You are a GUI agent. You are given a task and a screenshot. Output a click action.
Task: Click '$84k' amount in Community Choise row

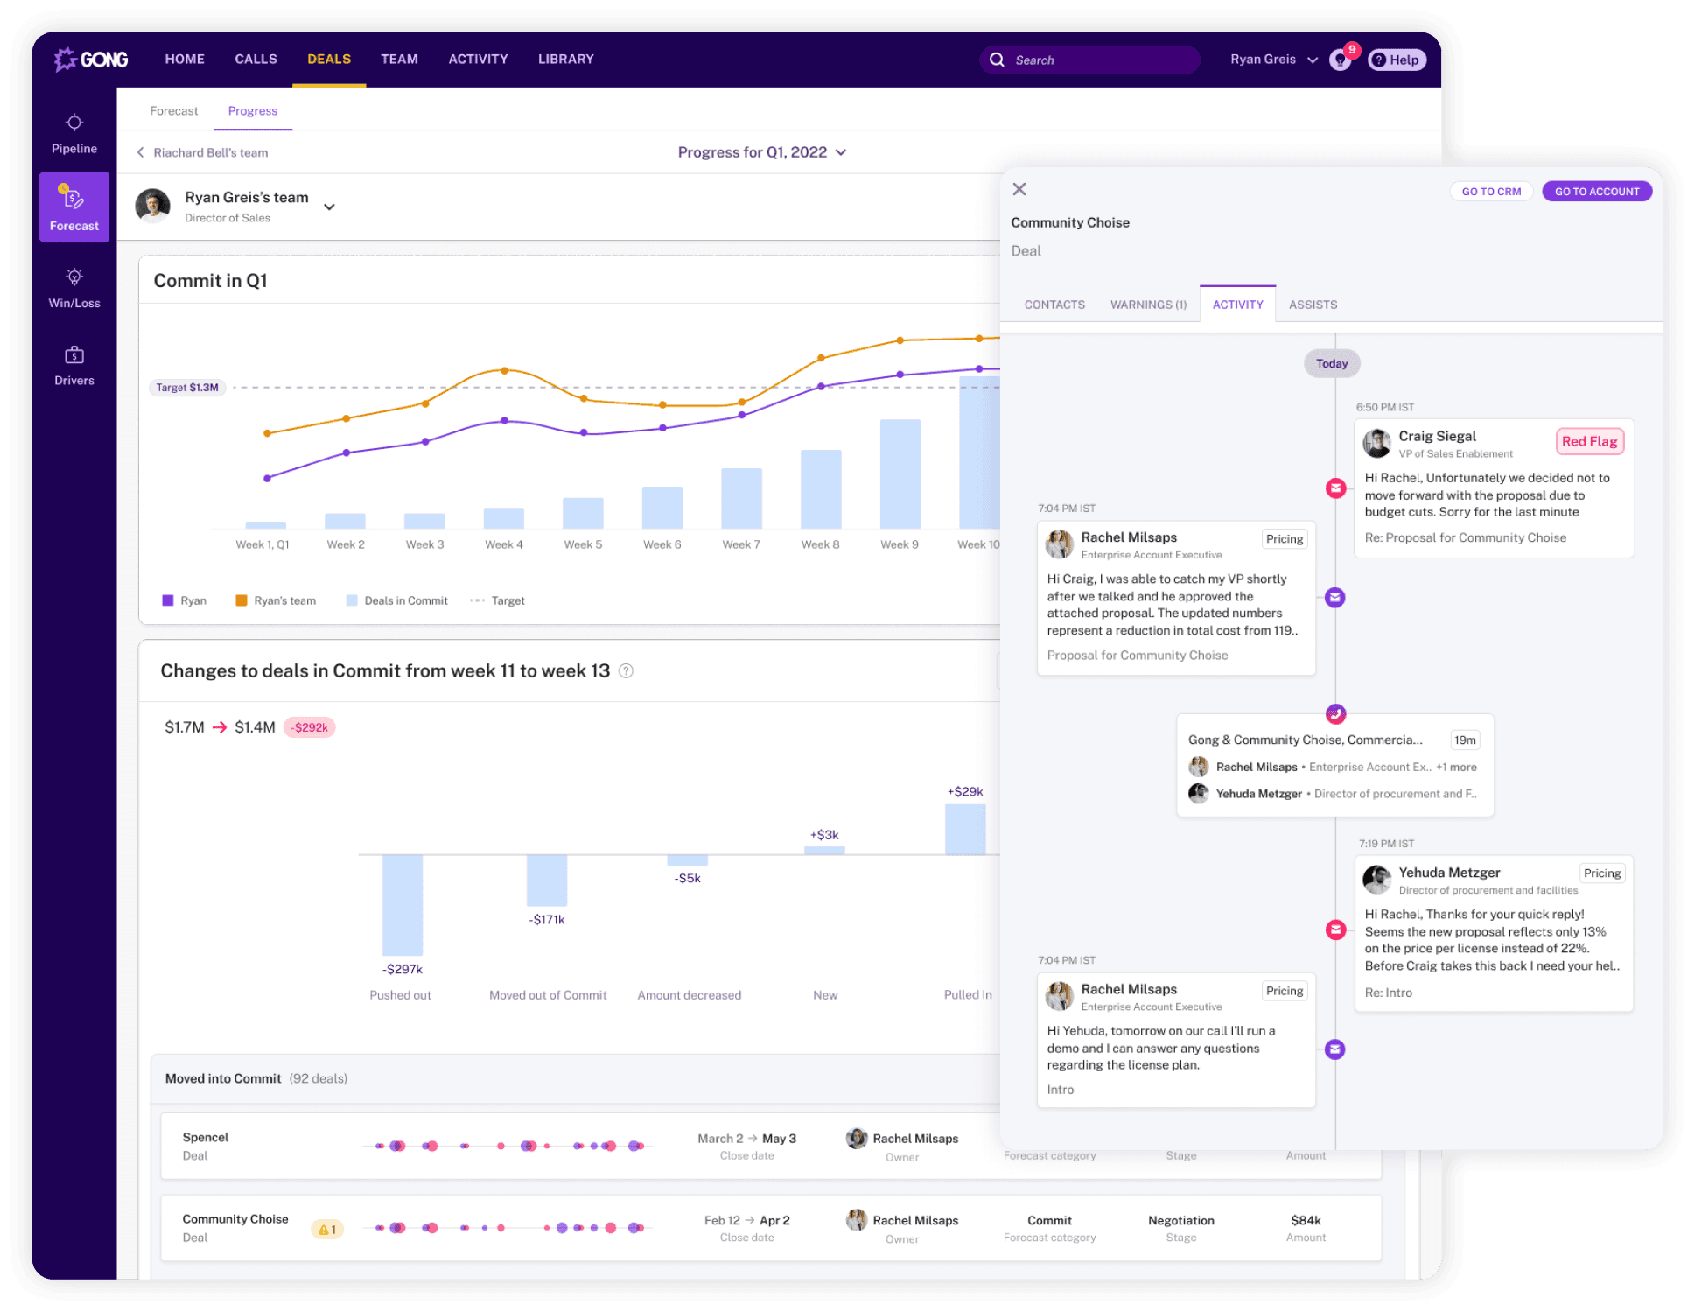coord(1306,1219)
